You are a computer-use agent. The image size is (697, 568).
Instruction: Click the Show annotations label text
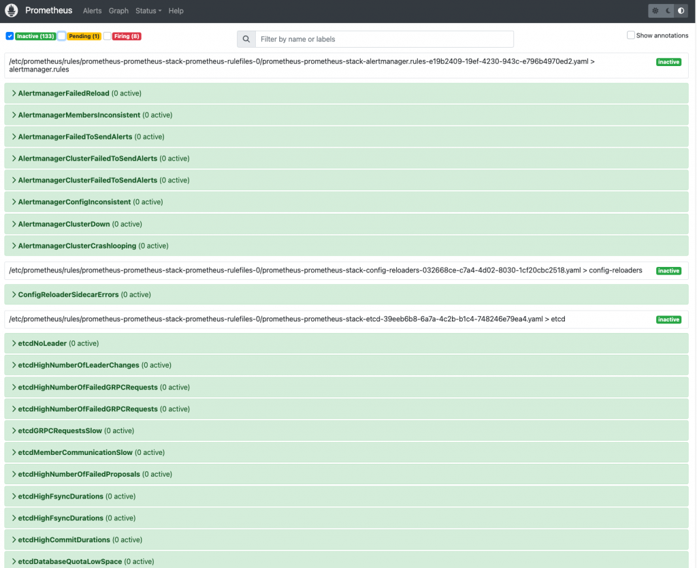pos(662,35)
